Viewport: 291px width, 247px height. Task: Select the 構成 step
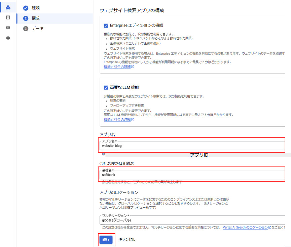(36, 18)
